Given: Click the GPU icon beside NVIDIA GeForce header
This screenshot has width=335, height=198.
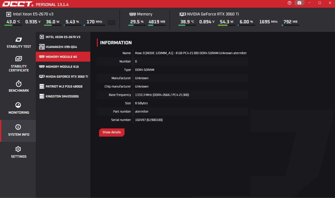Looking at the screenshot, I should 183,14.
